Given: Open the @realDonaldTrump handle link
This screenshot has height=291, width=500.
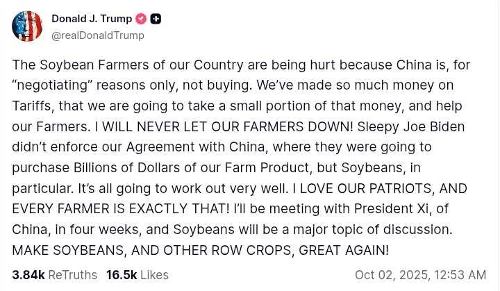Looking at the screenshot, I should click(98, 35).
